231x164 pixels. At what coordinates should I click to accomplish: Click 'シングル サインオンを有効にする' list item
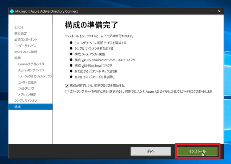94,49
